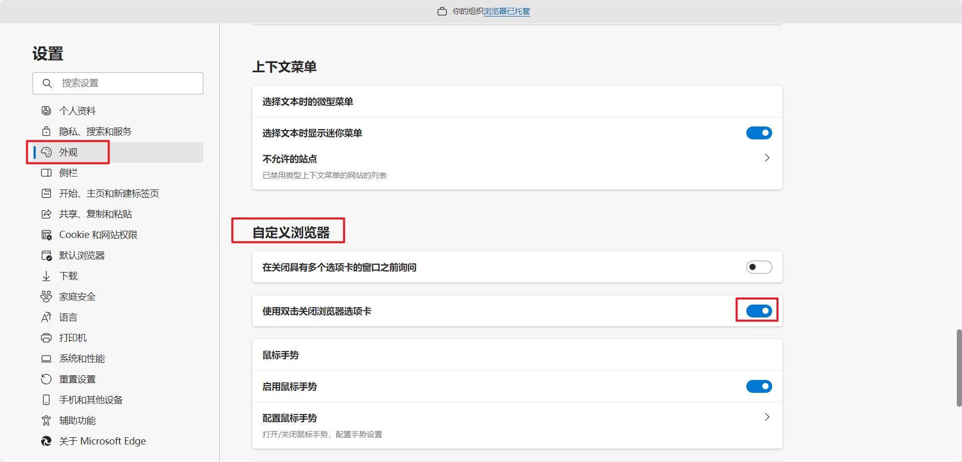Open 个人资料 settings page
962x462 pixels.
point(118,110)
